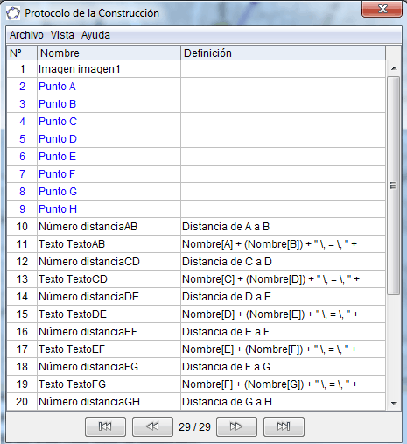Open the Vista menu
407x444 pixels.
(62, 35)
